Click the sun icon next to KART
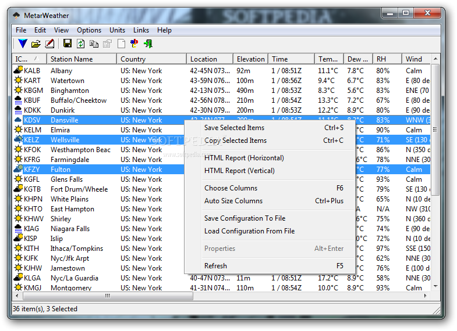The height and width of the screenshot is (331, 457). 18,80
